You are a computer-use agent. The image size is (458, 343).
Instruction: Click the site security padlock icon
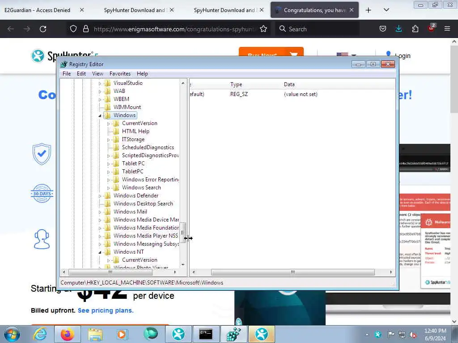pyautogui.click(x=85, y=29)
